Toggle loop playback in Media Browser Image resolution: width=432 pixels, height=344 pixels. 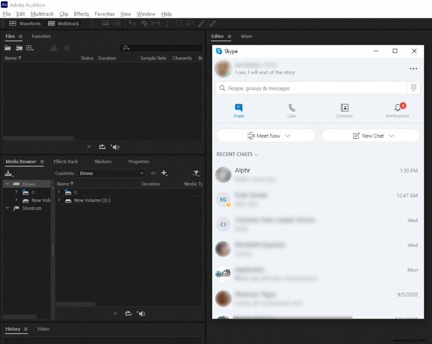(x=129, y=313)
